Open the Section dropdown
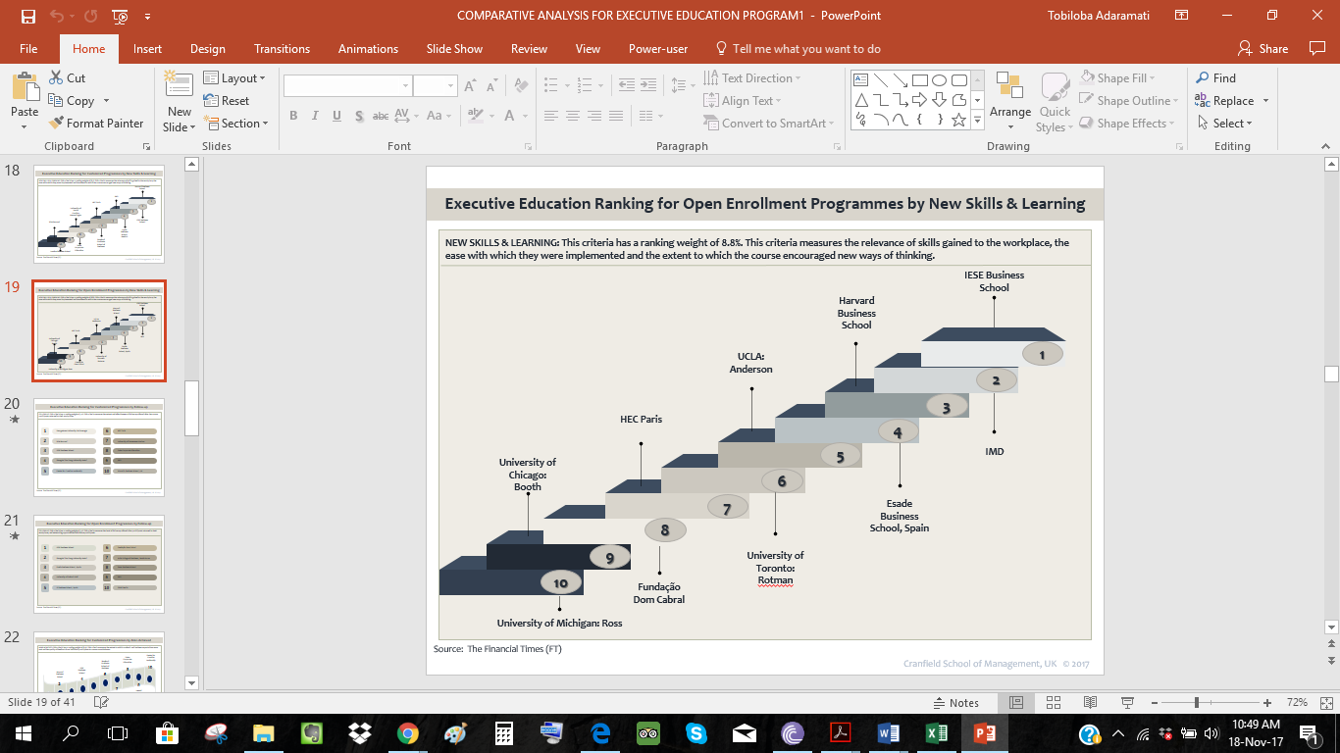The height and width of the screenshot is (753, 1340). point(235,124)
